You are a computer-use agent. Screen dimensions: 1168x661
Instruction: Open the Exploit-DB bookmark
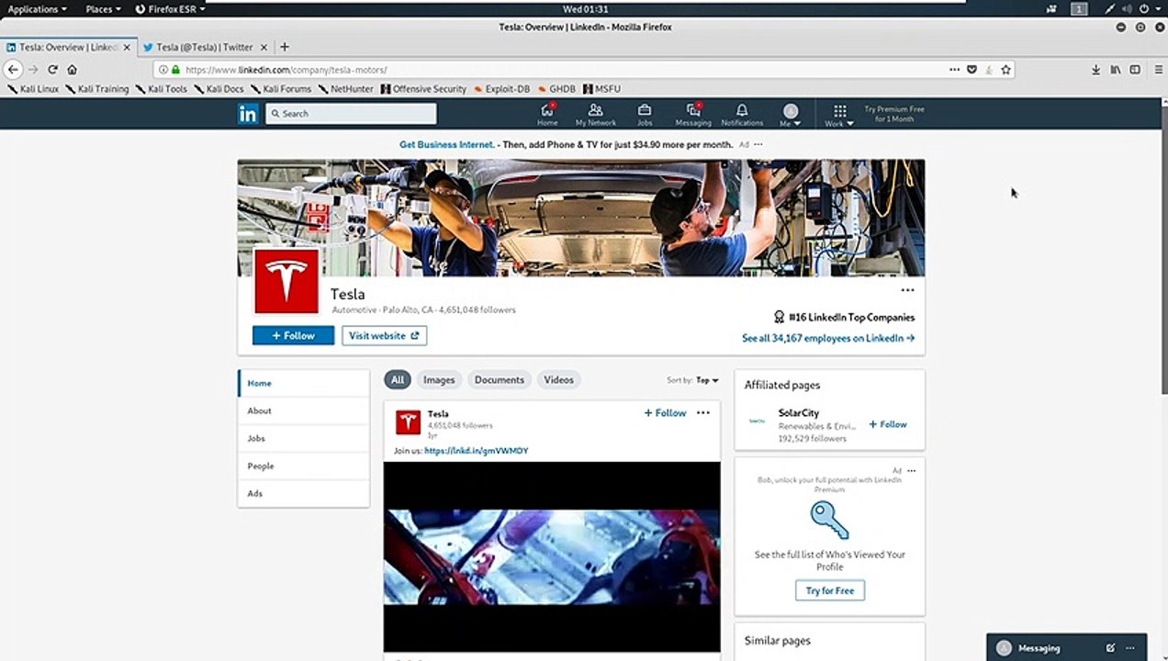coord(501,89)
